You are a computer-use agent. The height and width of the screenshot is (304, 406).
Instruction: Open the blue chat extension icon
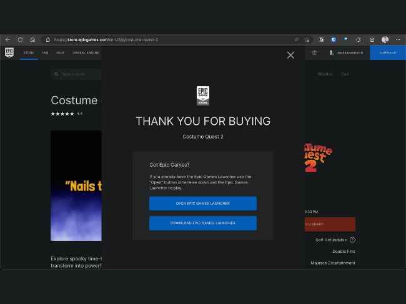pos(345,39)
